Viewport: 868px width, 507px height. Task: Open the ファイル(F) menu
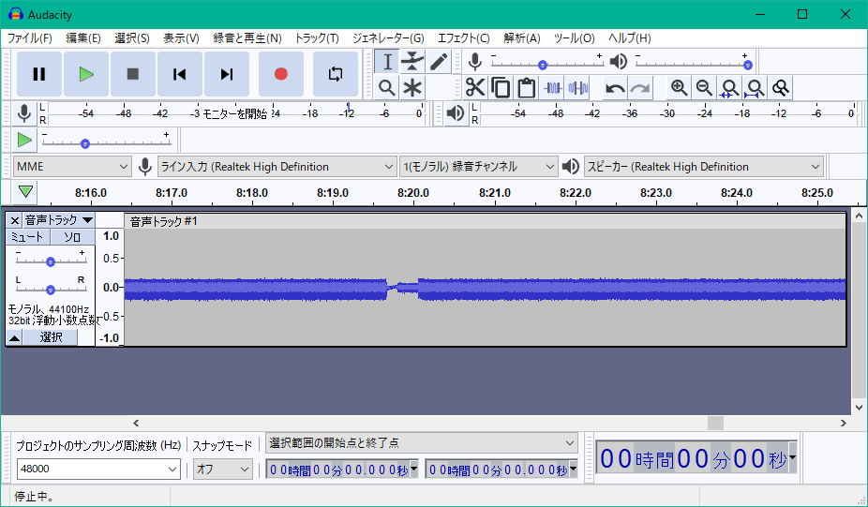[29, 38]
